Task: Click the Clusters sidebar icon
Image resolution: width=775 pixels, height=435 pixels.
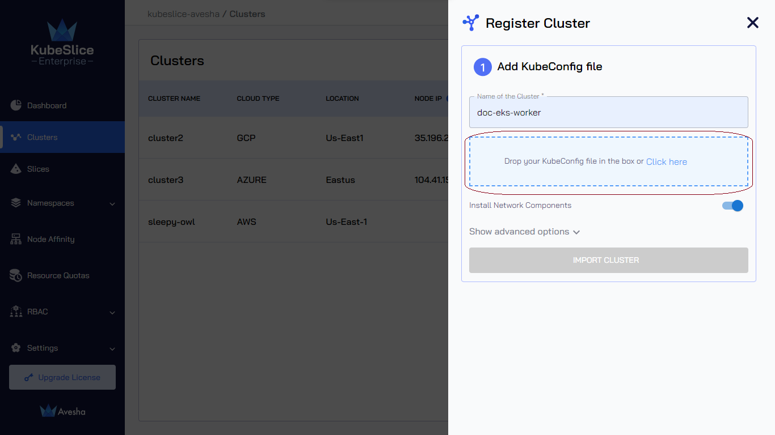Action: (16, 137)
